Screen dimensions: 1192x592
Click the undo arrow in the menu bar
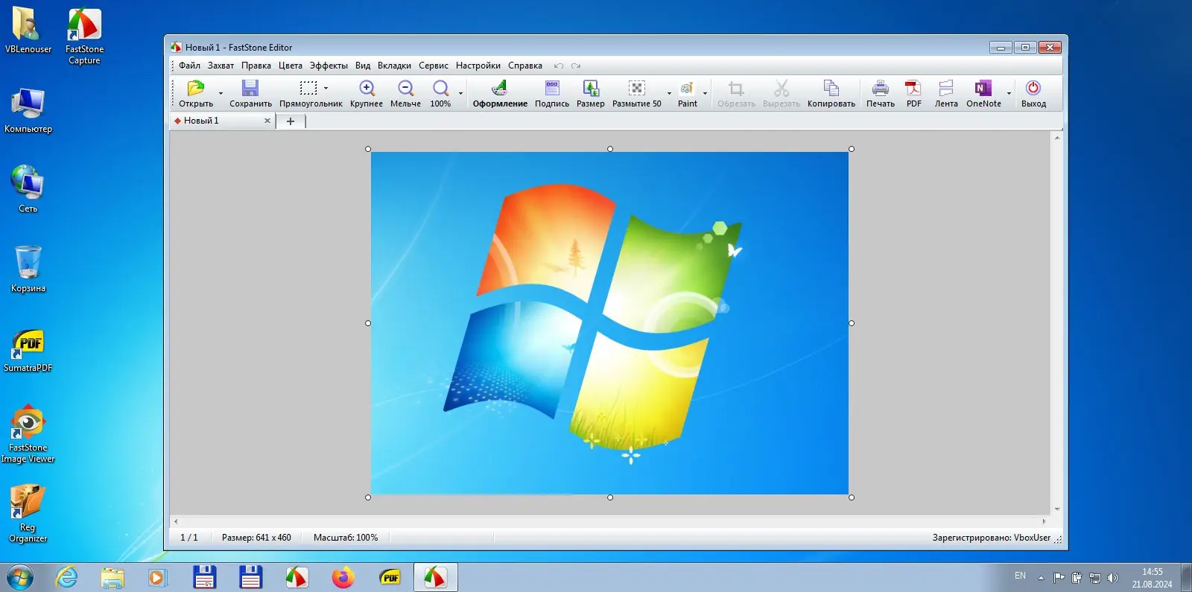pyautogui.click(x=559, y=66)
